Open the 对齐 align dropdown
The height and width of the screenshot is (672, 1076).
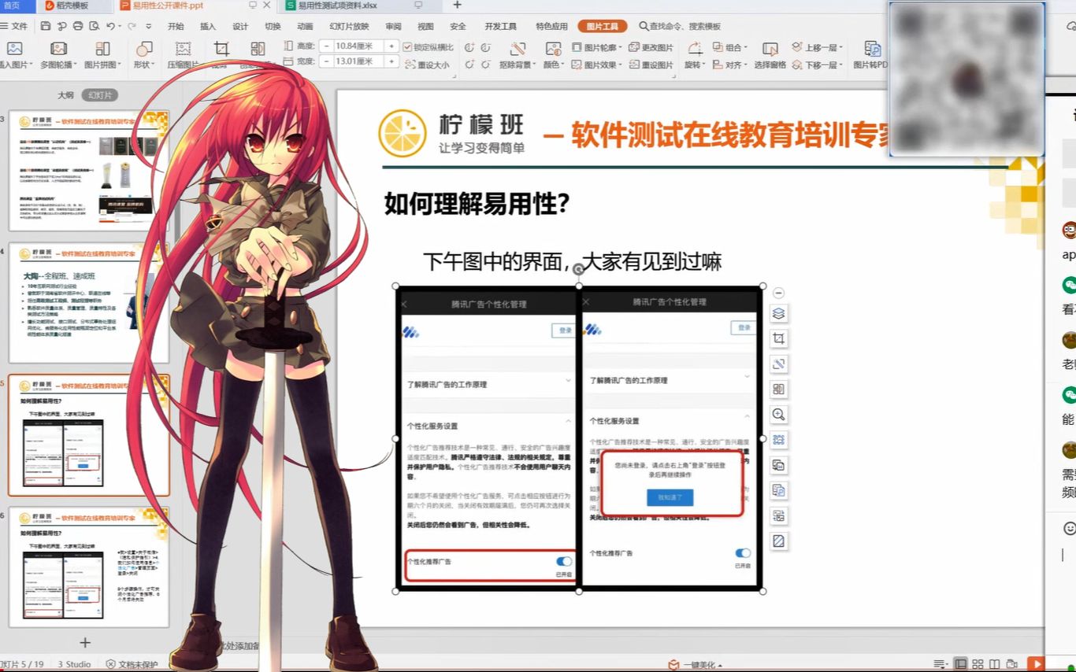730,65
